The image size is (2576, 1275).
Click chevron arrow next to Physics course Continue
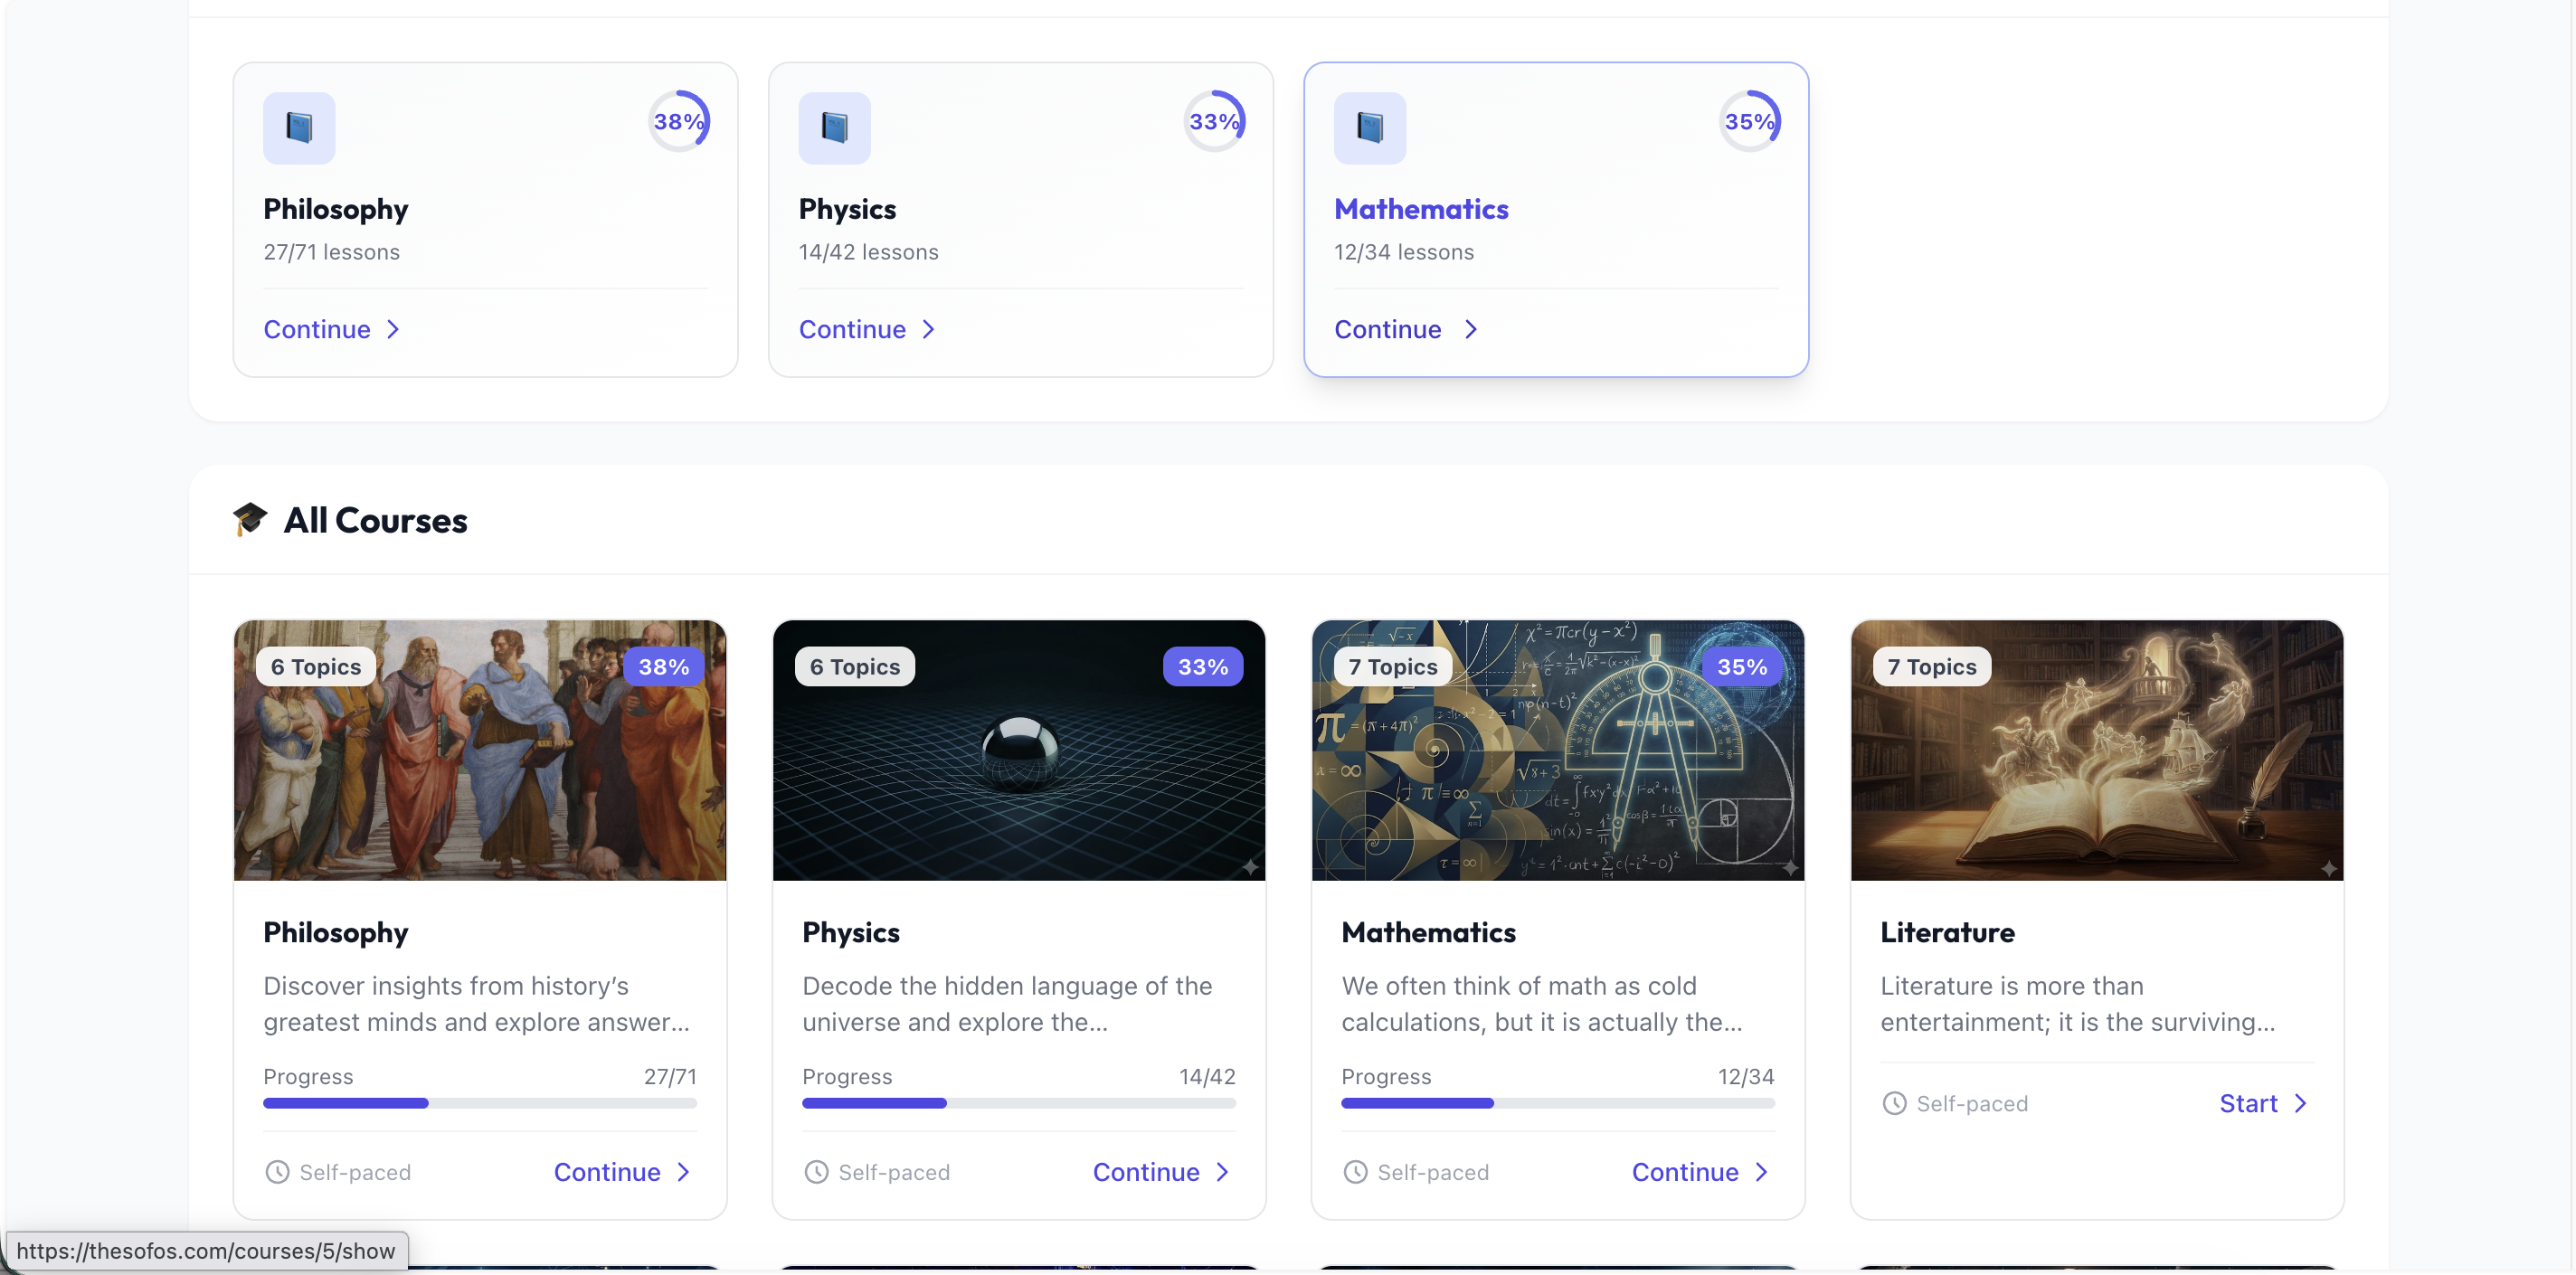click(1222, 1172)
